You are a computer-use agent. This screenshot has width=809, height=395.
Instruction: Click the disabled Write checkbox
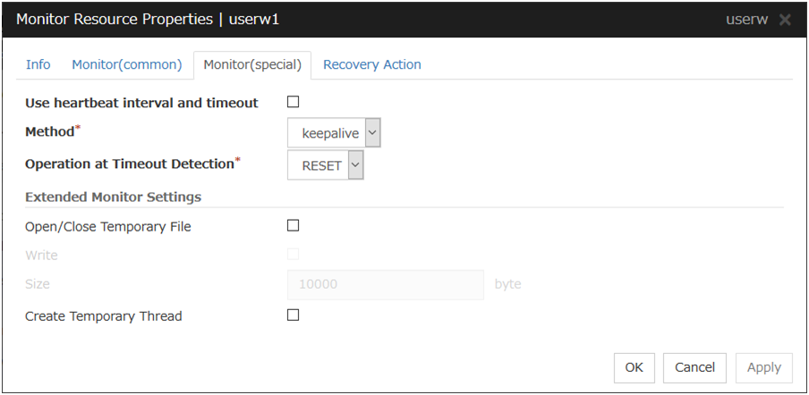[x=294, y=255]
